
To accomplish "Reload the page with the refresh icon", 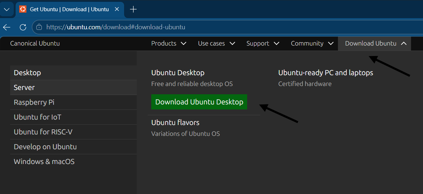I will click(23, 27).
